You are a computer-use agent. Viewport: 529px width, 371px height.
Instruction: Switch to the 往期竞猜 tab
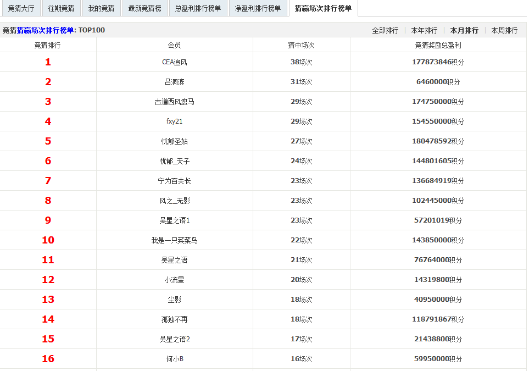61,8
